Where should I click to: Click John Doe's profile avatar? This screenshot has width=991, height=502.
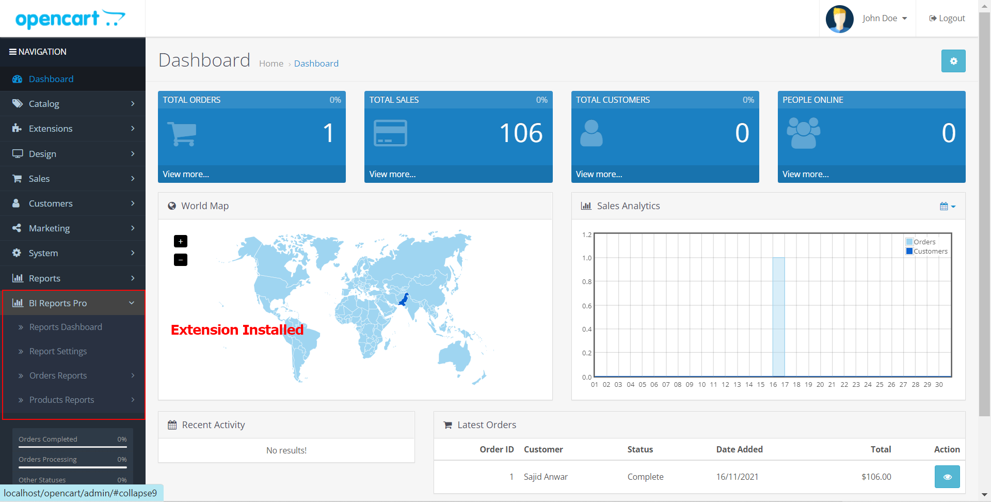[x=840, y=19]
